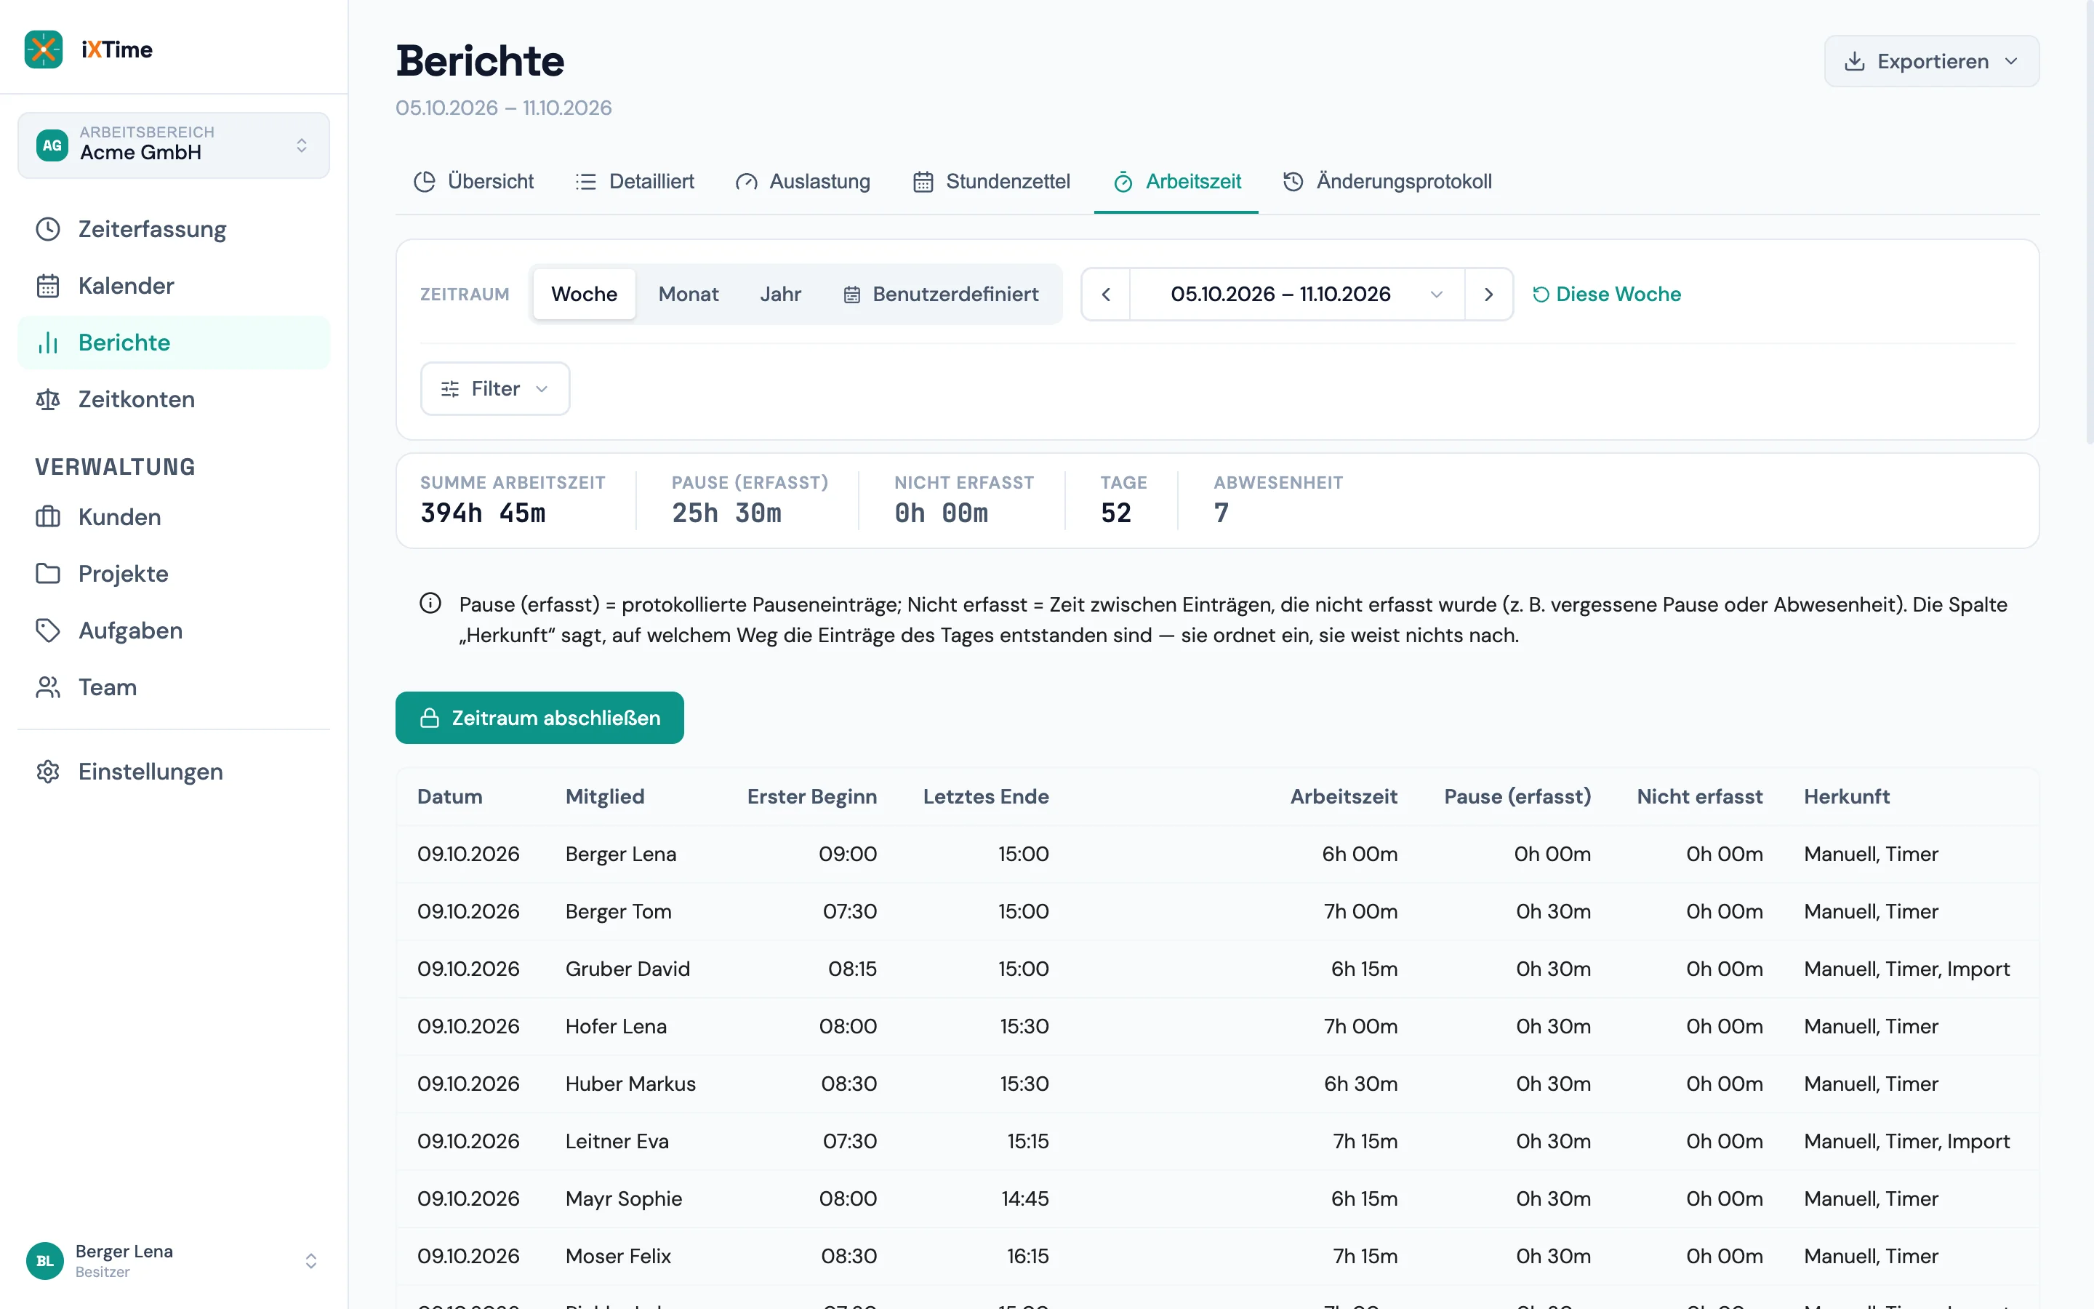This screenshot has width=2094, height=1309.
Task: Click the Moser Felix row name
Action: click(x=618, y=1256)
